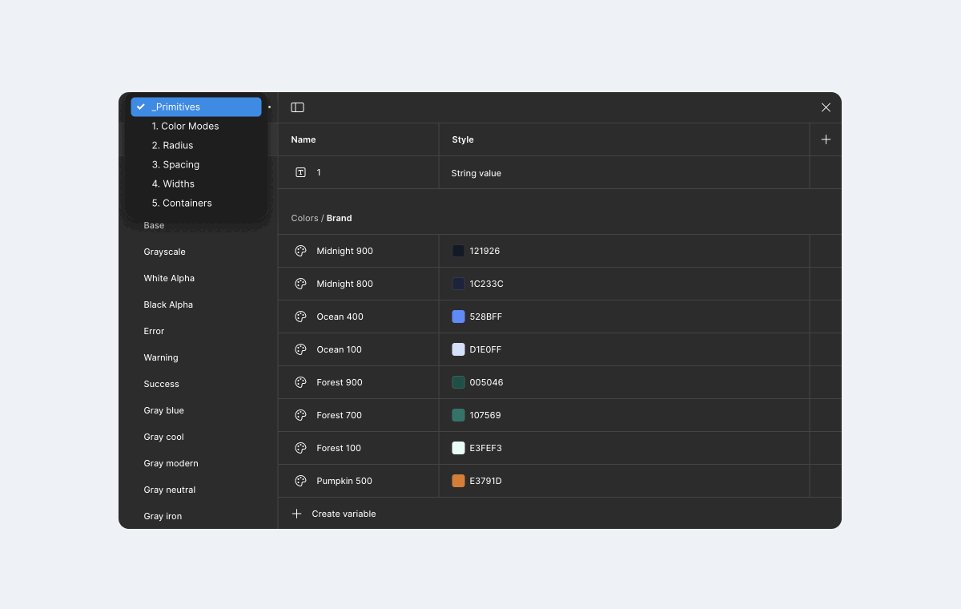Edit the String value field
Screen dimensions: 961x609
[476, 173]
